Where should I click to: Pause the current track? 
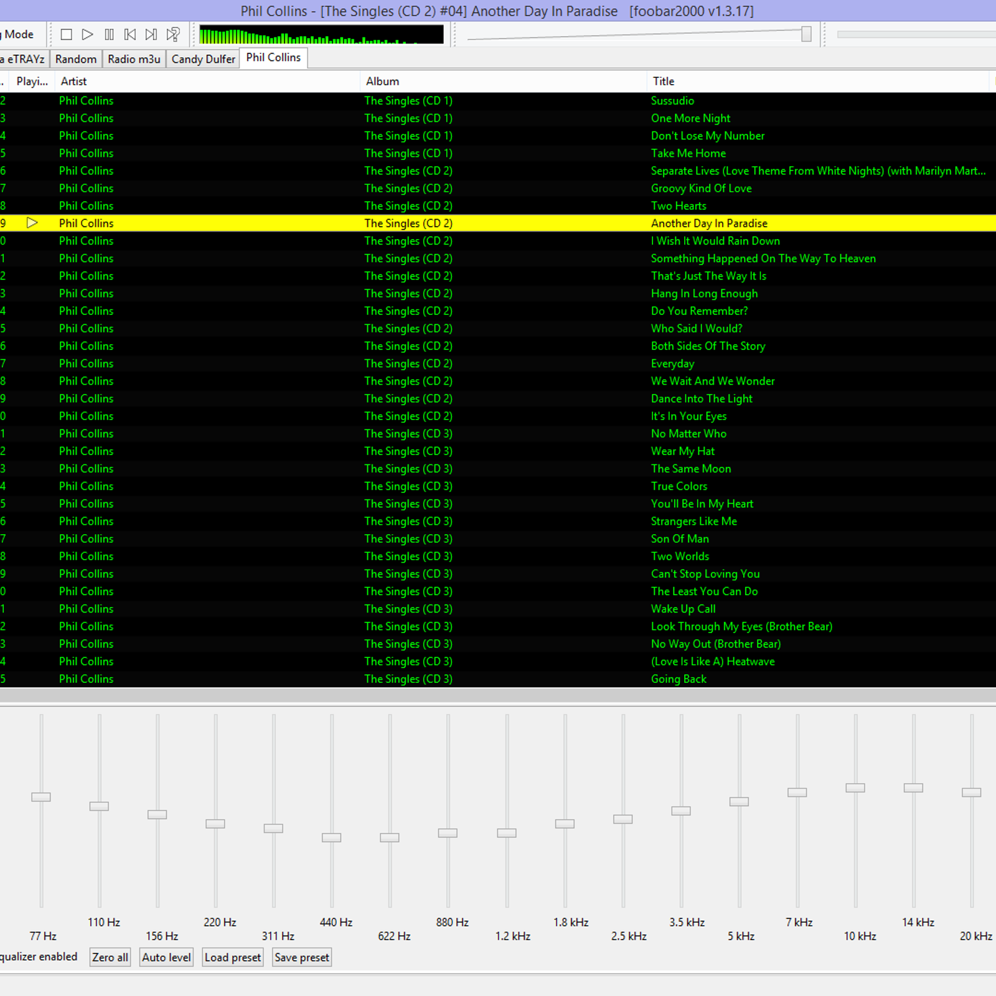point(109,34)
